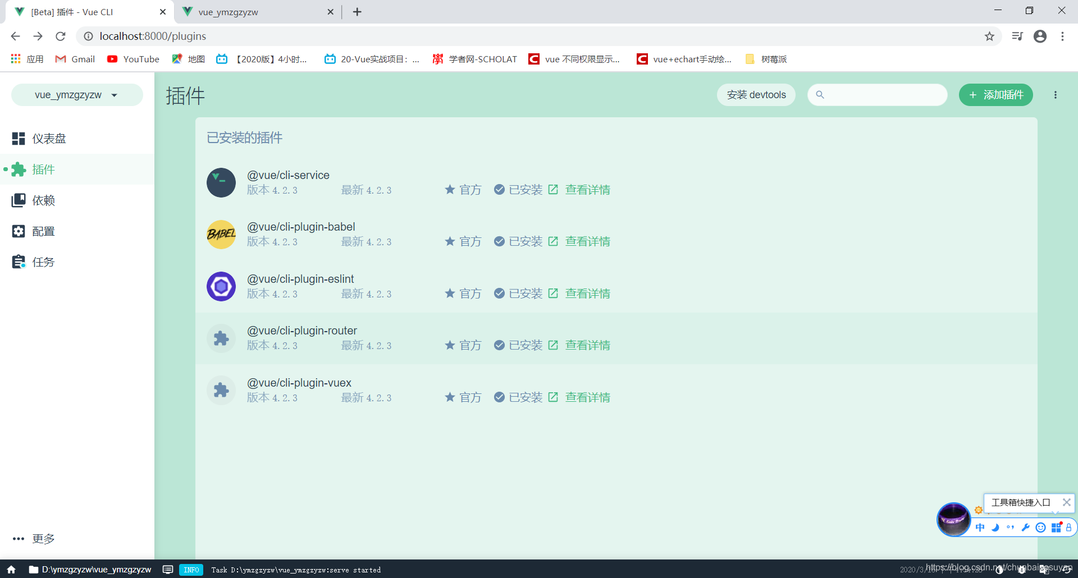Open 查看详情 for @vue/cli-service
Viewport: 1078px width, 578px height.
pyautogui.click(x=579, y=190)
